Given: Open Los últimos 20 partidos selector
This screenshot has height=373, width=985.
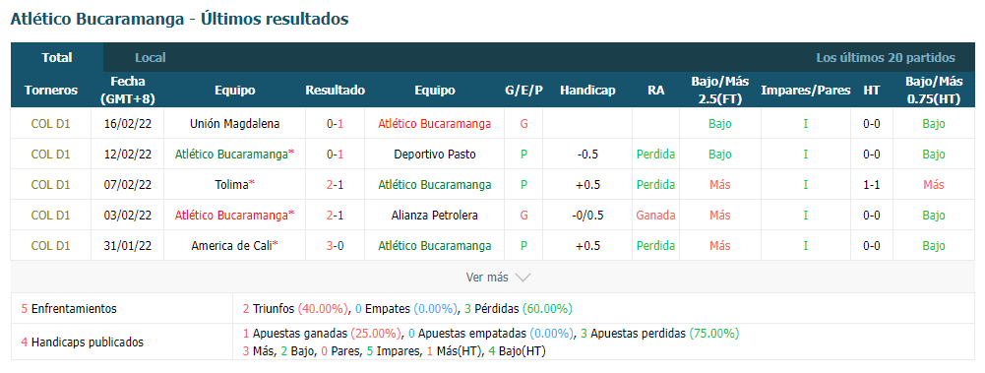Looking at the screenshot, I should click(885, 58).
